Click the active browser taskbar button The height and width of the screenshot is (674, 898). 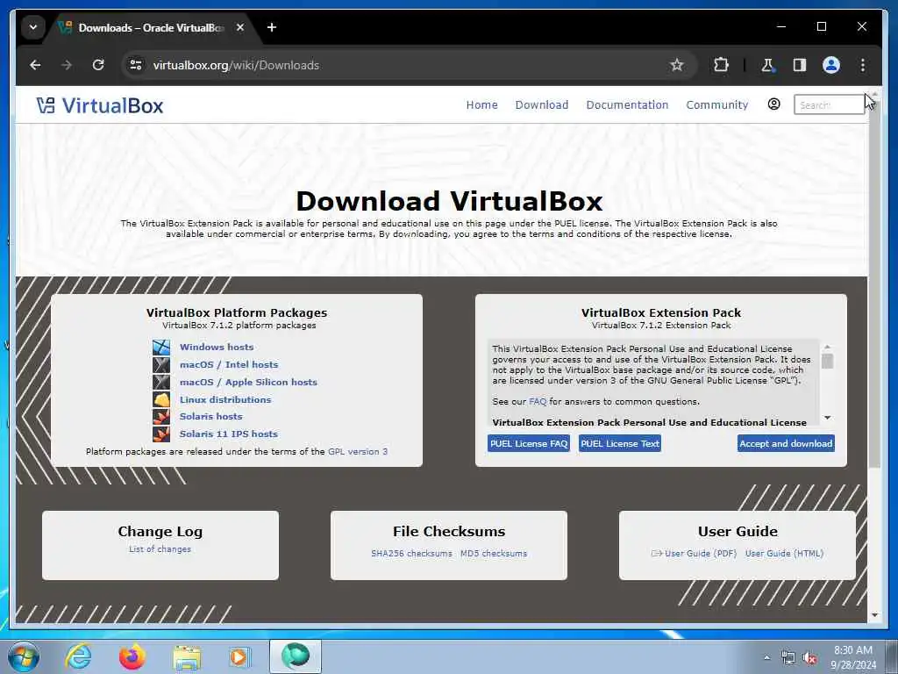coord(296,656)
